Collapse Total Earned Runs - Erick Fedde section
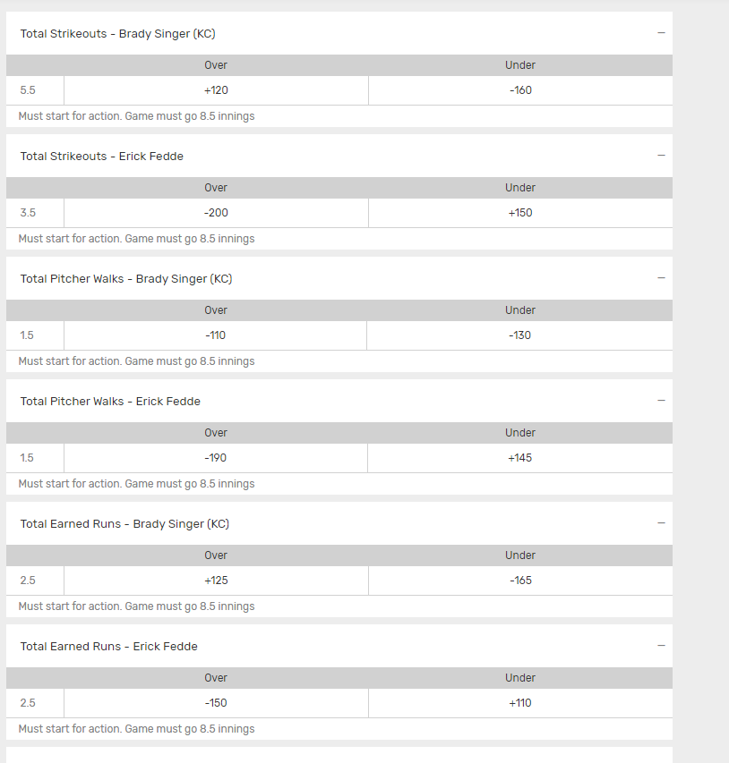 click(661, 646)
